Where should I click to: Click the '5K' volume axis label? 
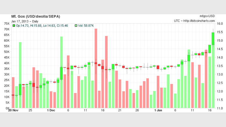(8, 103)
